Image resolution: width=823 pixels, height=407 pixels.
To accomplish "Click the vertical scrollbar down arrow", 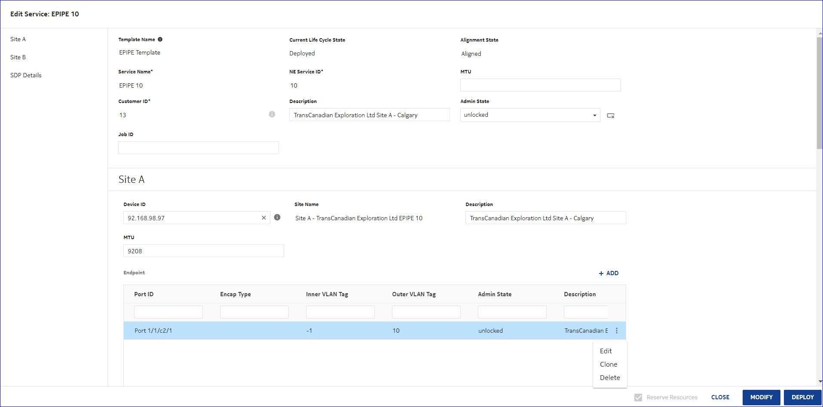I will (x=820, y=381).
